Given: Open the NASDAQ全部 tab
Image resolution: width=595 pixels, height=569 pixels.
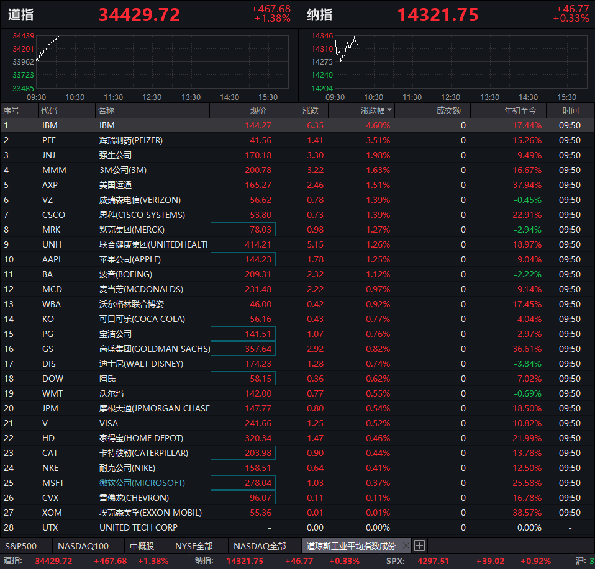Looking at the screenshot, I should point(260,546).
